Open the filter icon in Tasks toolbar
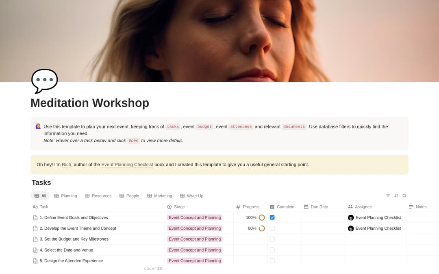Screen dimensions: 439x274 point(388,196)
